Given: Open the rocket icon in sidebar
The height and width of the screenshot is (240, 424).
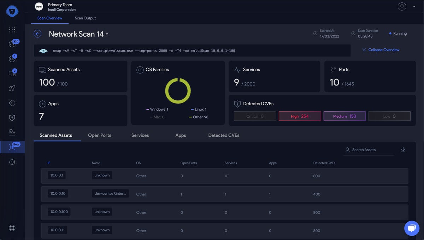Looking at the screenshot, I should [x=12, y=88].
